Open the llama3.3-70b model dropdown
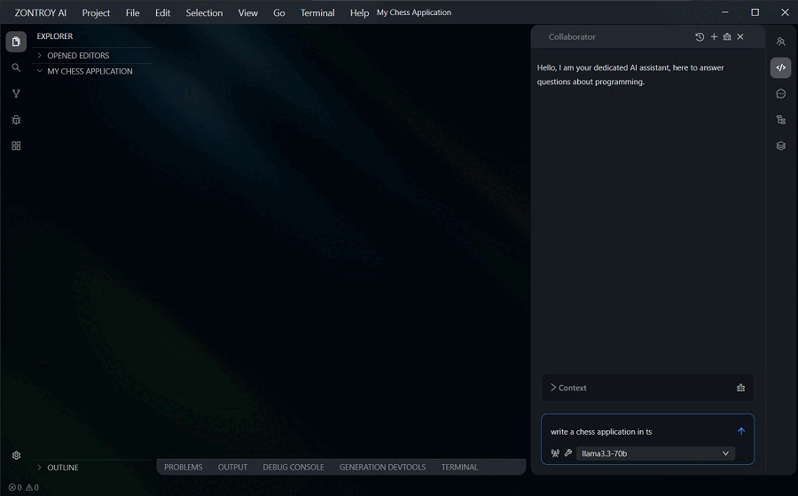 tap(655, 453)
